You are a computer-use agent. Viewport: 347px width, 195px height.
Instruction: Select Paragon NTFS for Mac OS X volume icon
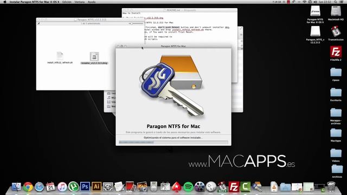315,11
